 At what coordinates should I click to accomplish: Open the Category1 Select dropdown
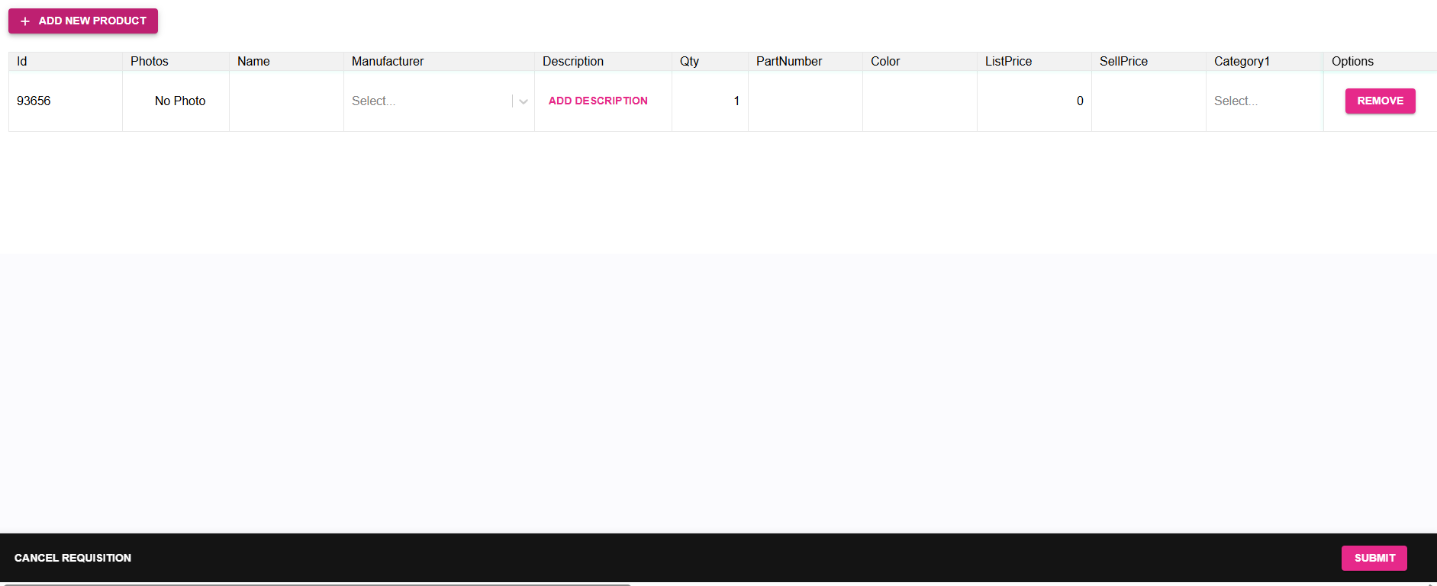pos(1263,101)
